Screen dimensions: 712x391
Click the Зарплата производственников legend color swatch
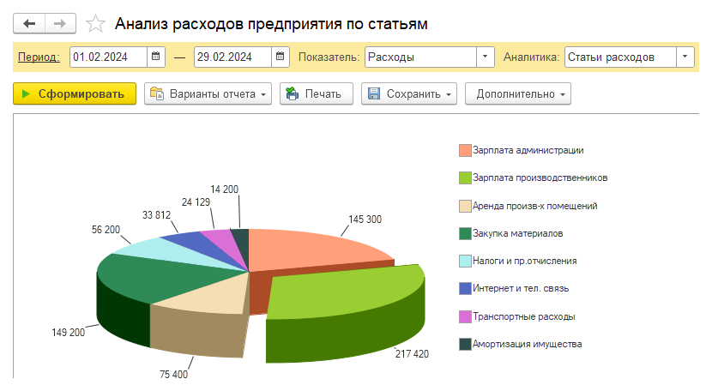(465, 178)
